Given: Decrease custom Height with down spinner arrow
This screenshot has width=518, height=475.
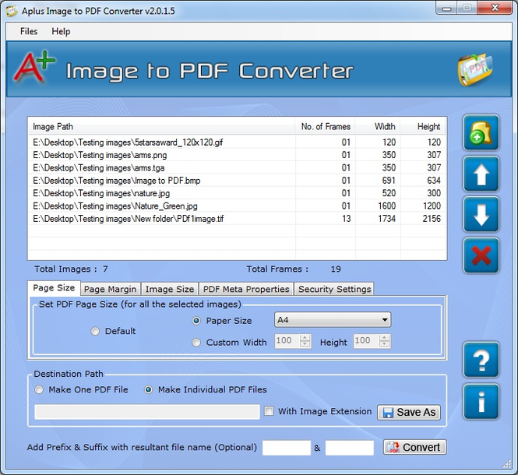Looking at the screenshot, I should pos(384,344).
